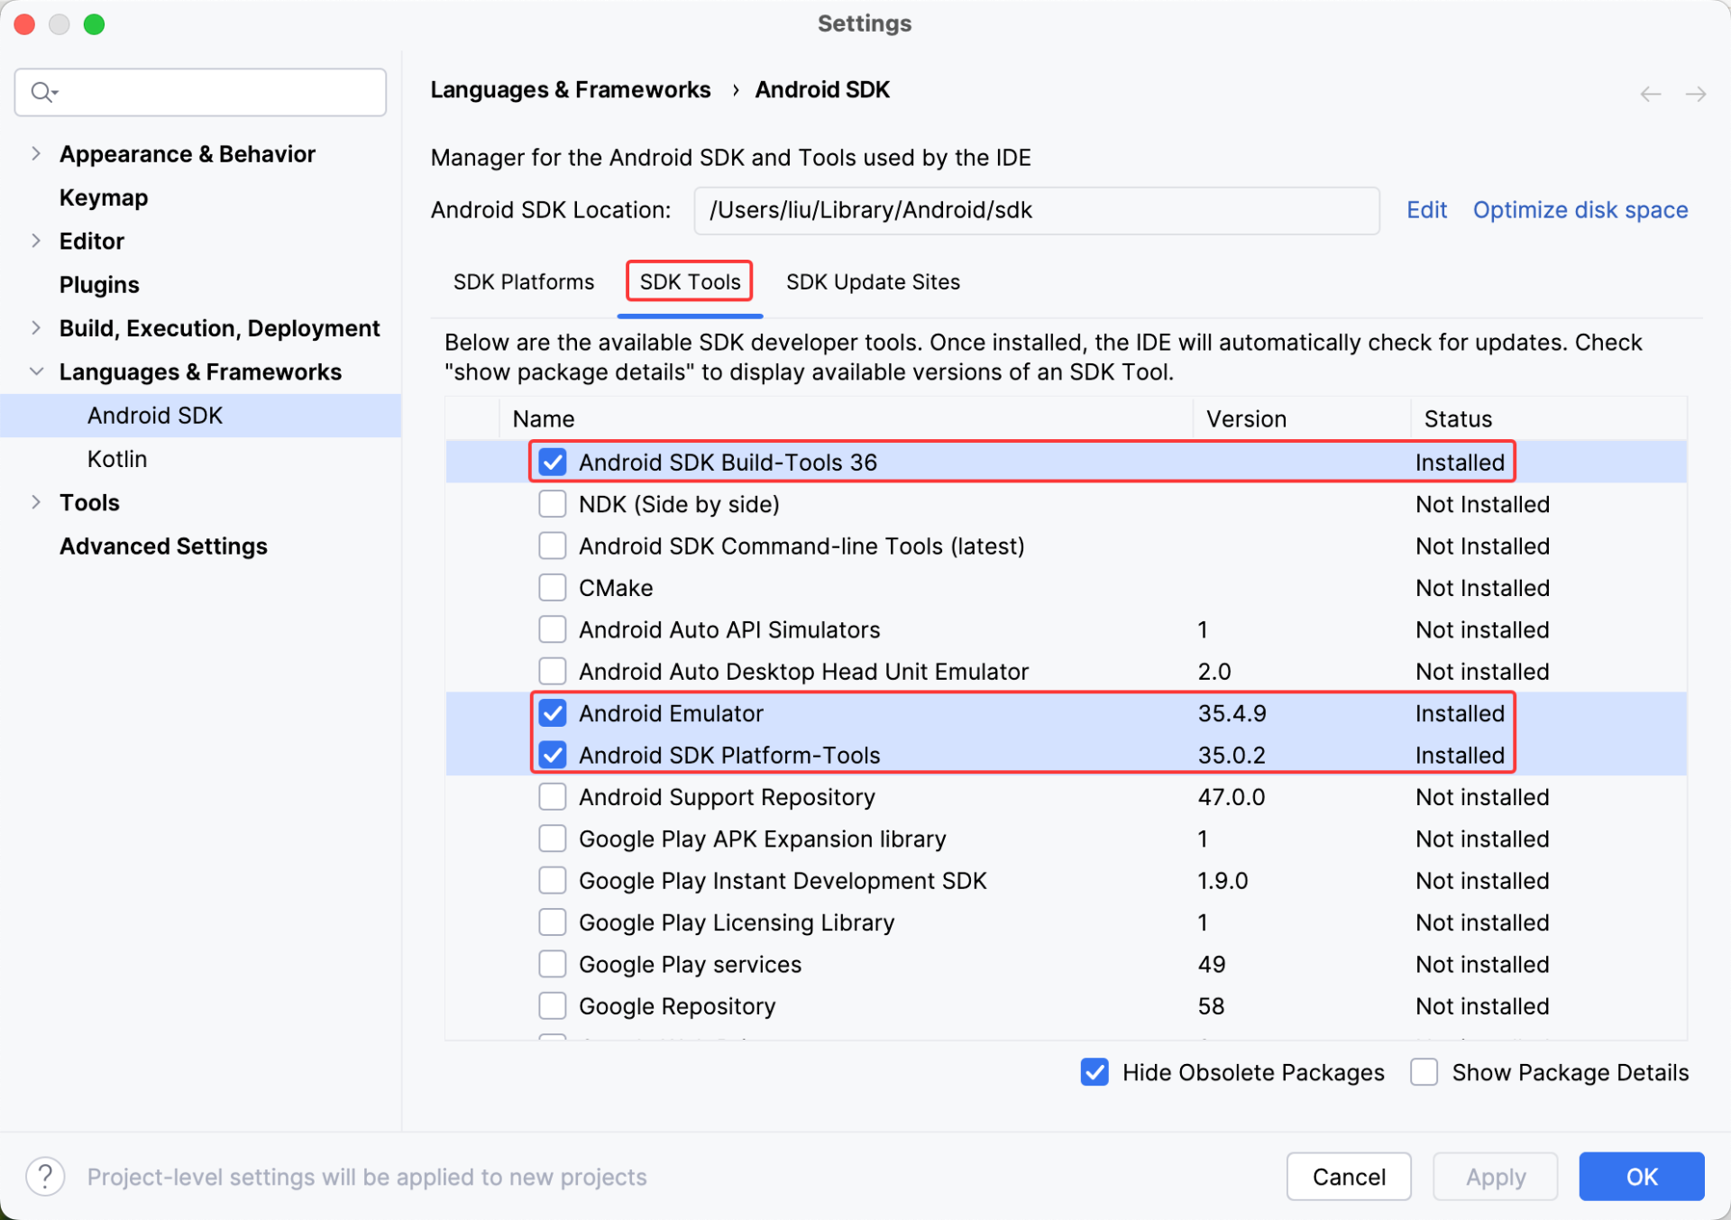This screenshot has height=1220, width=1731.
Task: Expand the Tools settings group
Action: [36, 502]
